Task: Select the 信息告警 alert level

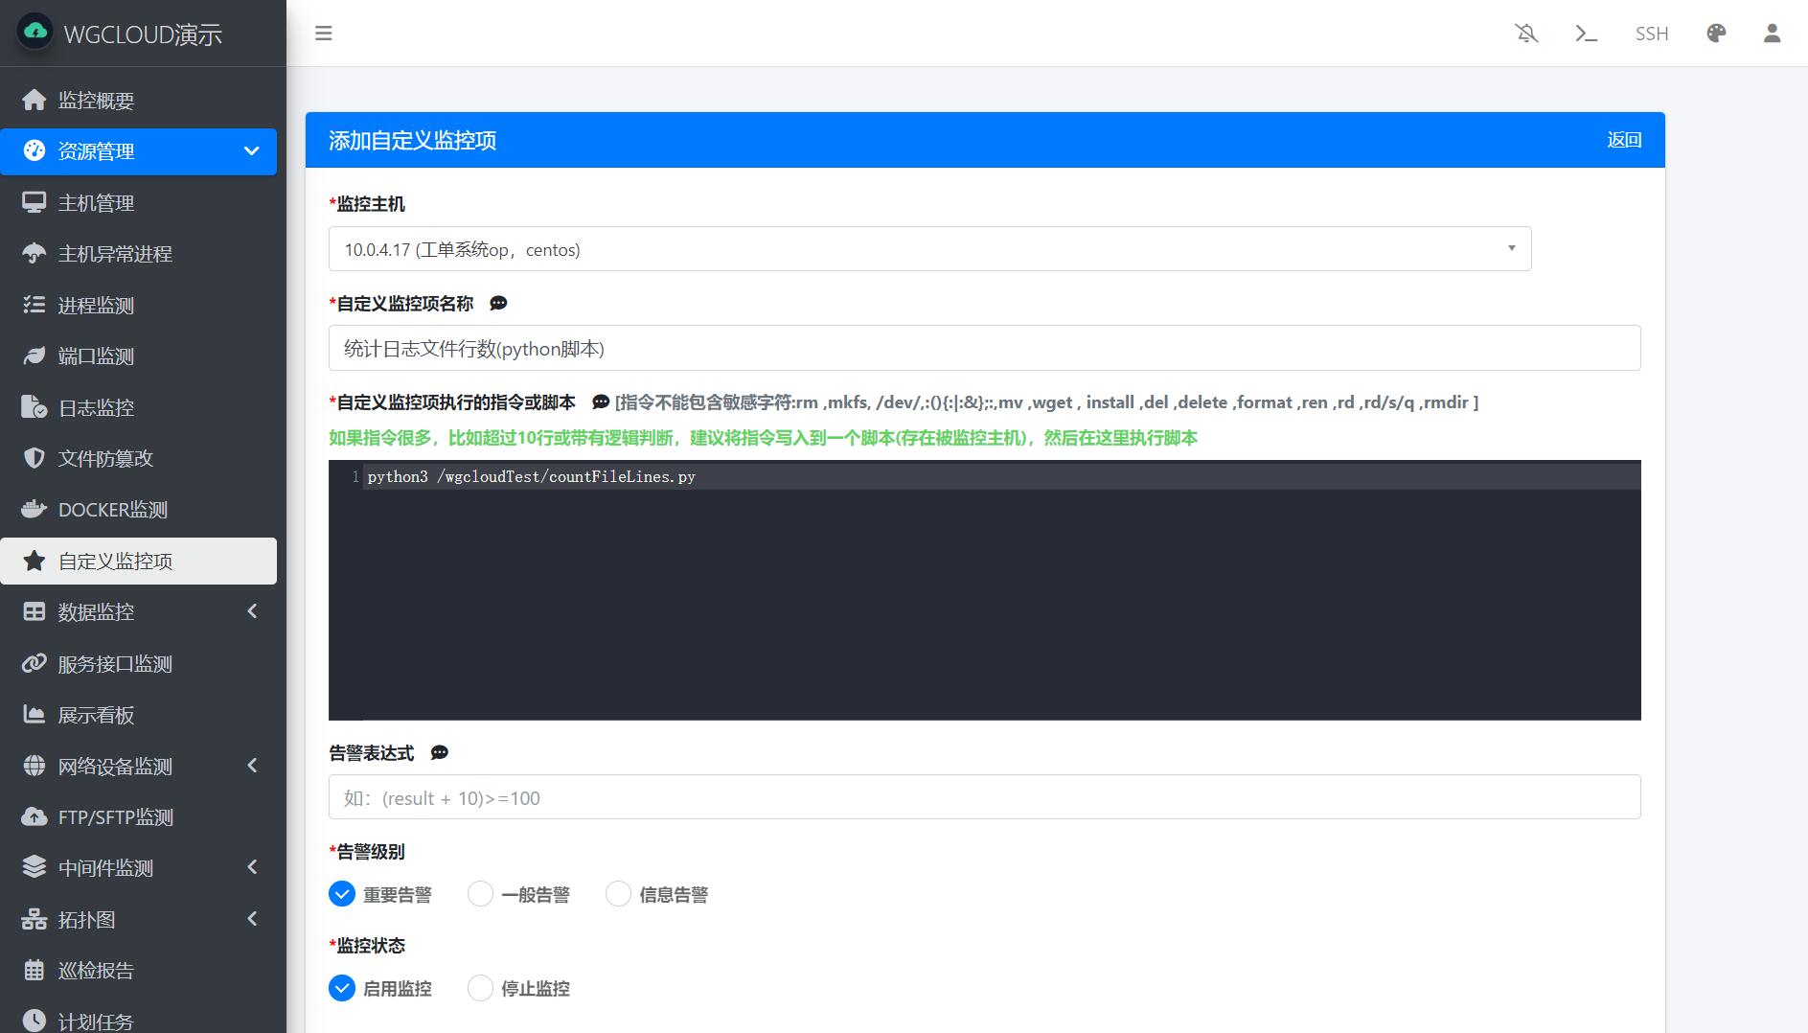Action: click(x=618, y=894)
